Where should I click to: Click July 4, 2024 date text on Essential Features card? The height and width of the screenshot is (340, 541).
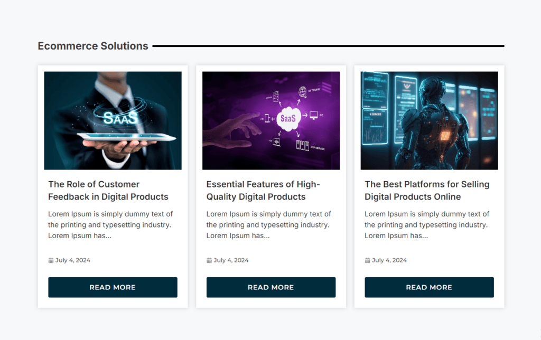click(231, 260)
